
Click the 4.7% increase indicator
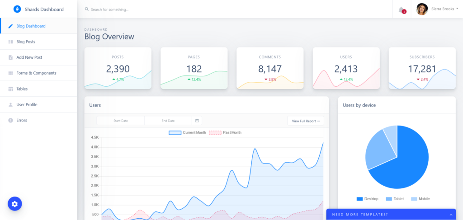(x=118, y=80)
